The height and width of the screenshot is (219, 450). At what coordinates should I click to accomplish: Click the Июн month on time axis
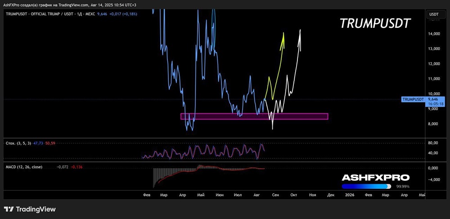coord(220,195)
